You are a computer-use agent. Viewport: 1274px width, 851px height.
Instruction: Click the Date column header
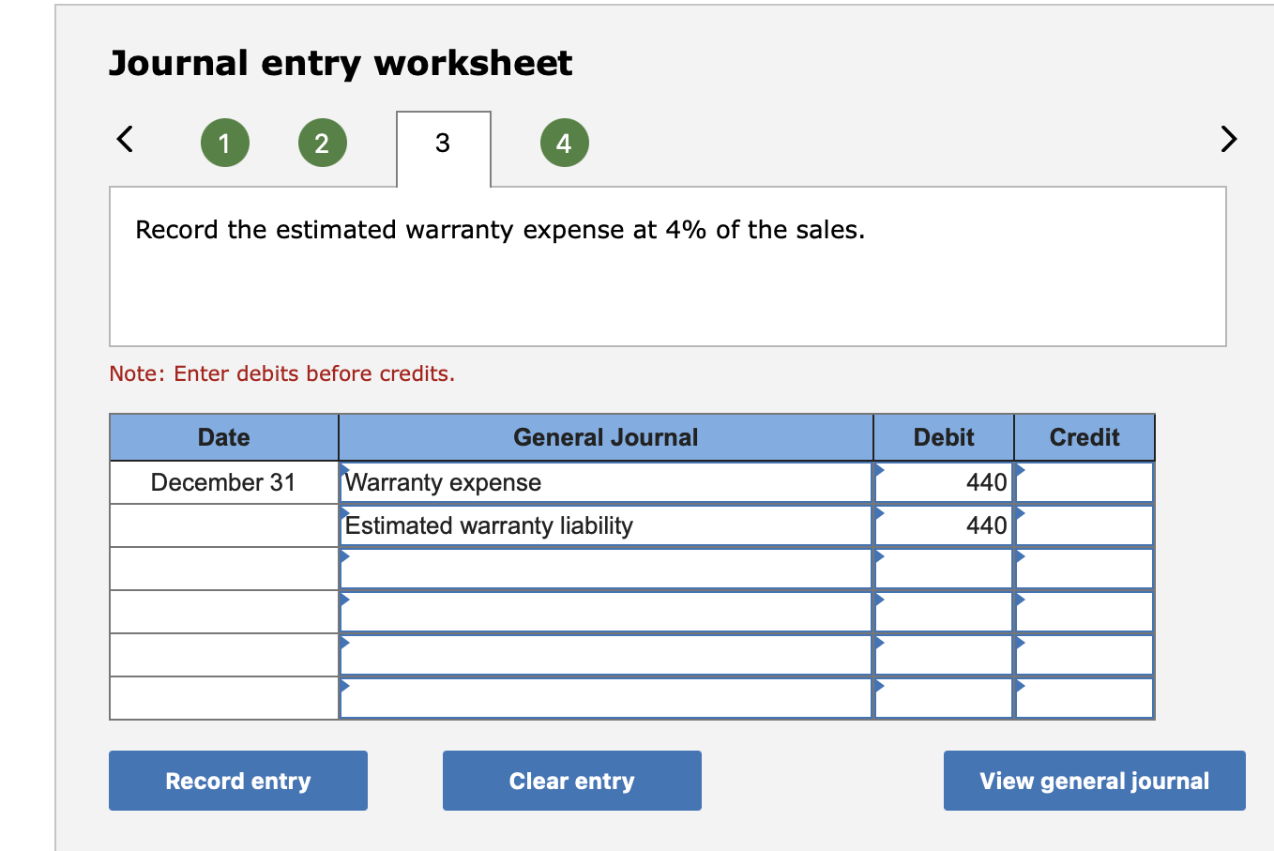224,437
